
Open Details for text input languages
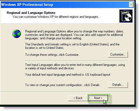[x=118, y=85]
